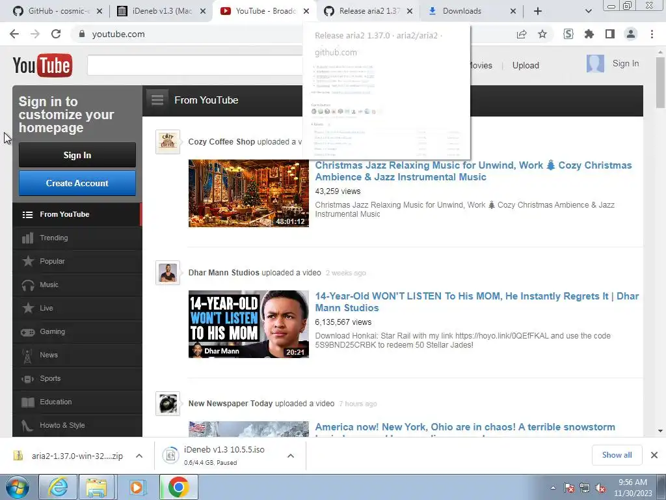Click the browser back arrow
The image size is (666, 500).
point(14,34)
